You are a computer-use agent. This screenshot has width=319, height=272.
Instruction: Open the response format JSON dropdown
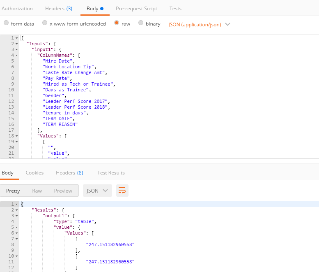97,191
